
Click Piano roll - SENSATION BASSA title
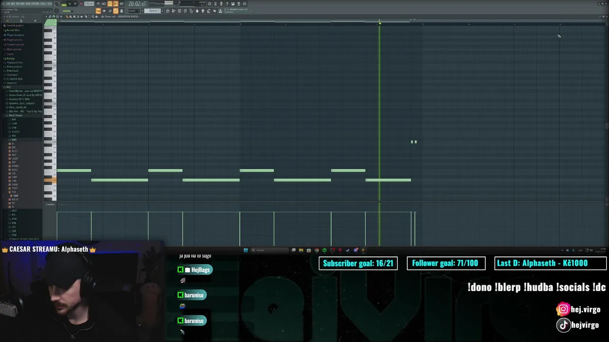click(121, 17)
